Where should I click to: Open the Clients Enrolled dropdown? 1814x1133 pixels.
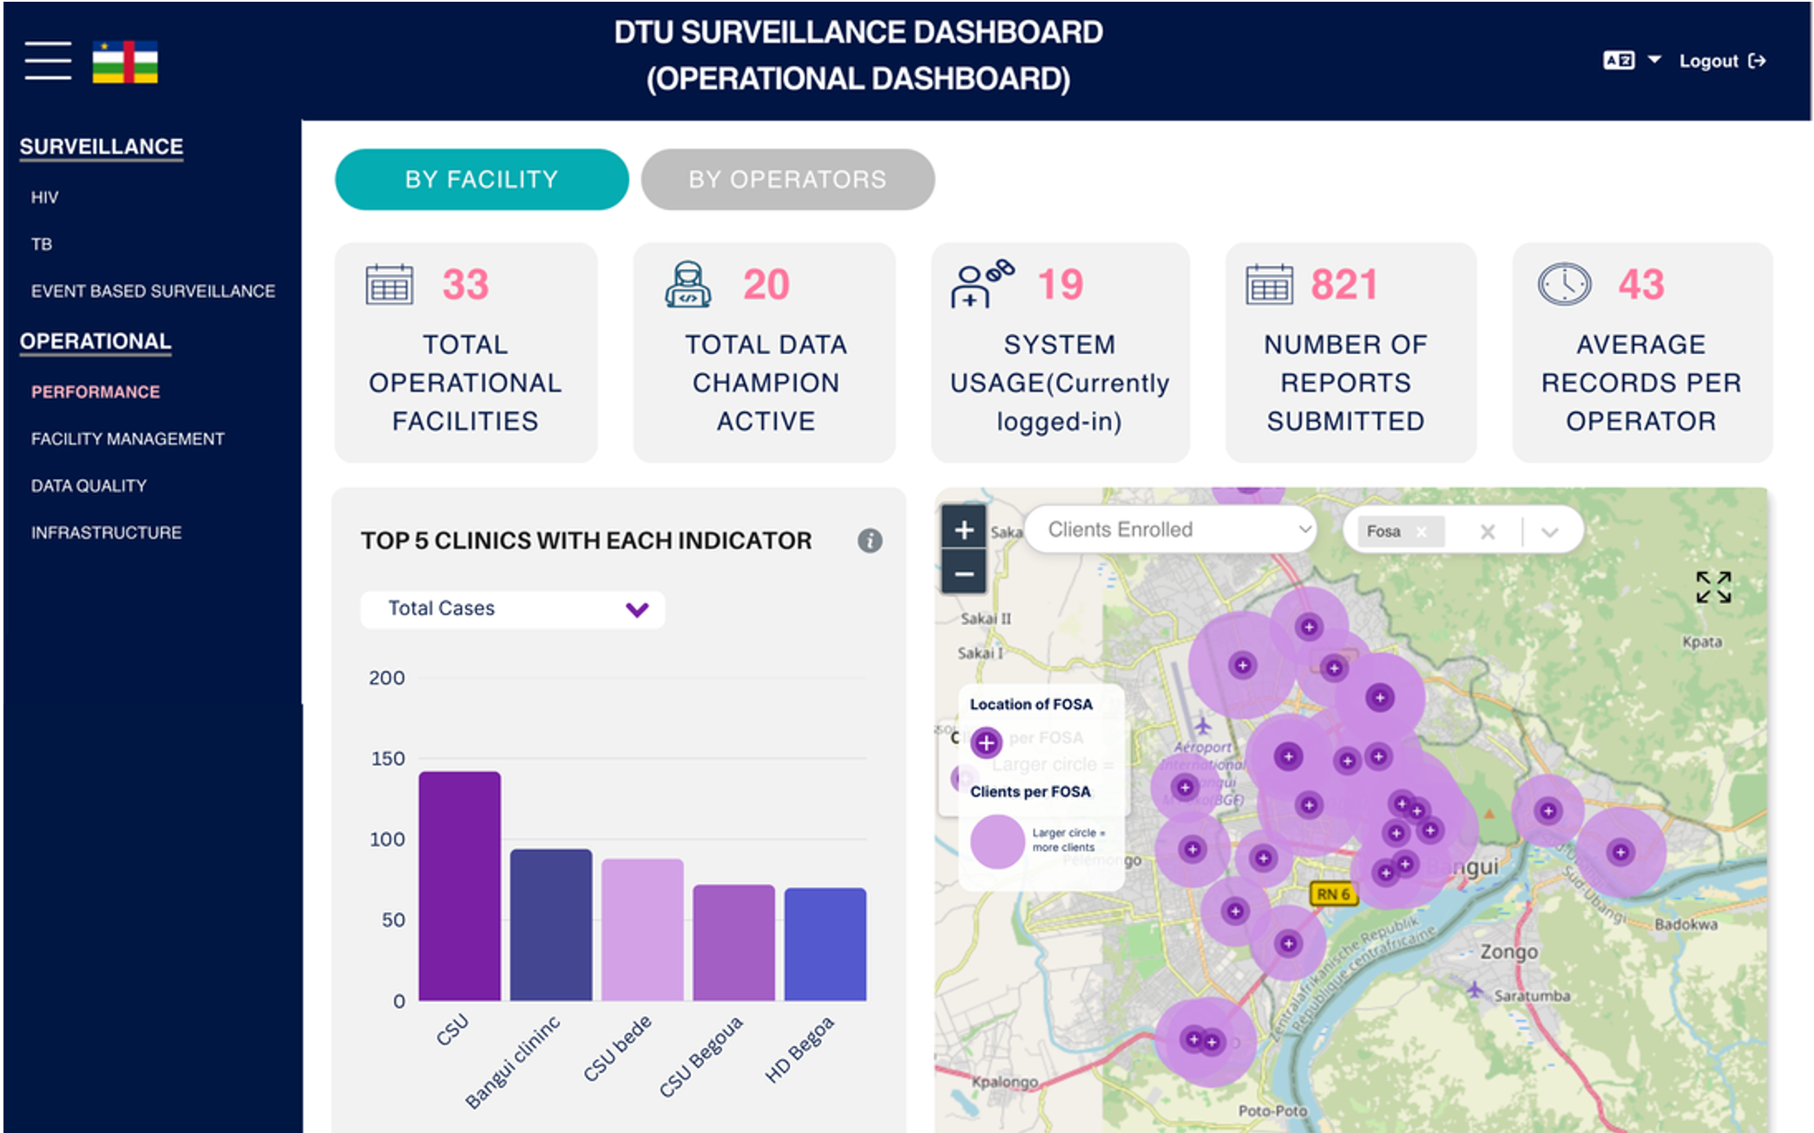[1170, 529]
